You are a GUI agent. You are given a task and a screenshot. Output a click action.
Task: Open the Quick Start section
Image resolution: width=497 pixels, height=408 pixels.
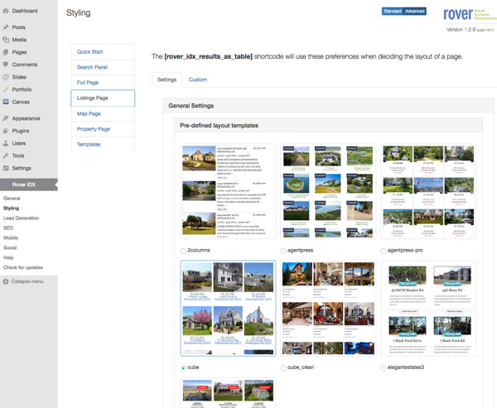tap(90, 51)
